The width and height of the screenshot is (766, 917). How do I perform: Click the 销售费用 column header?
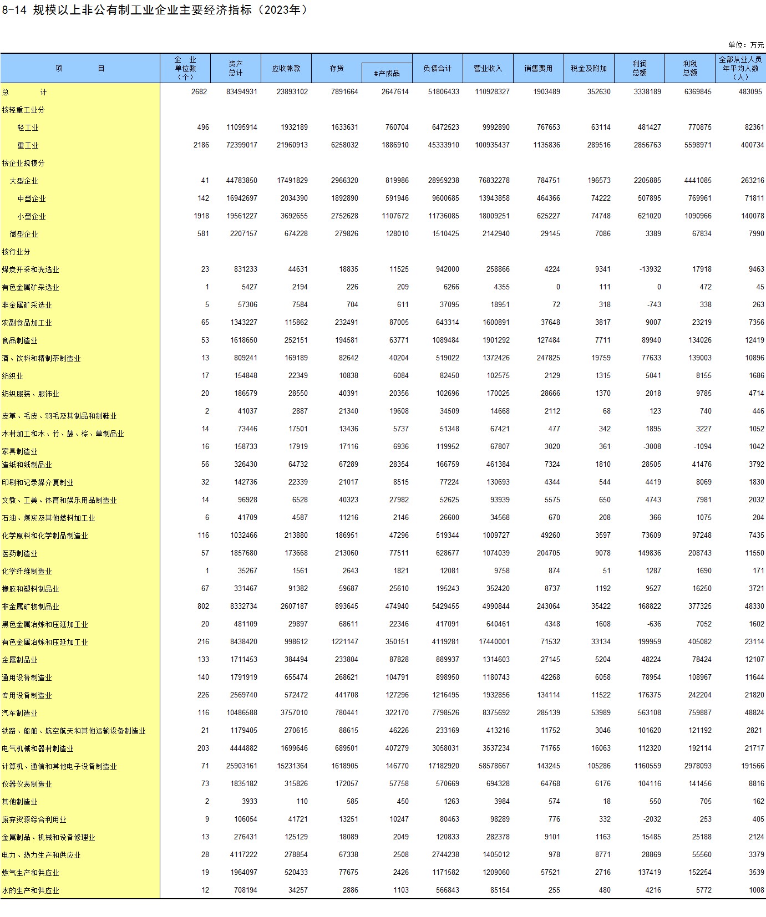[538, 68]
